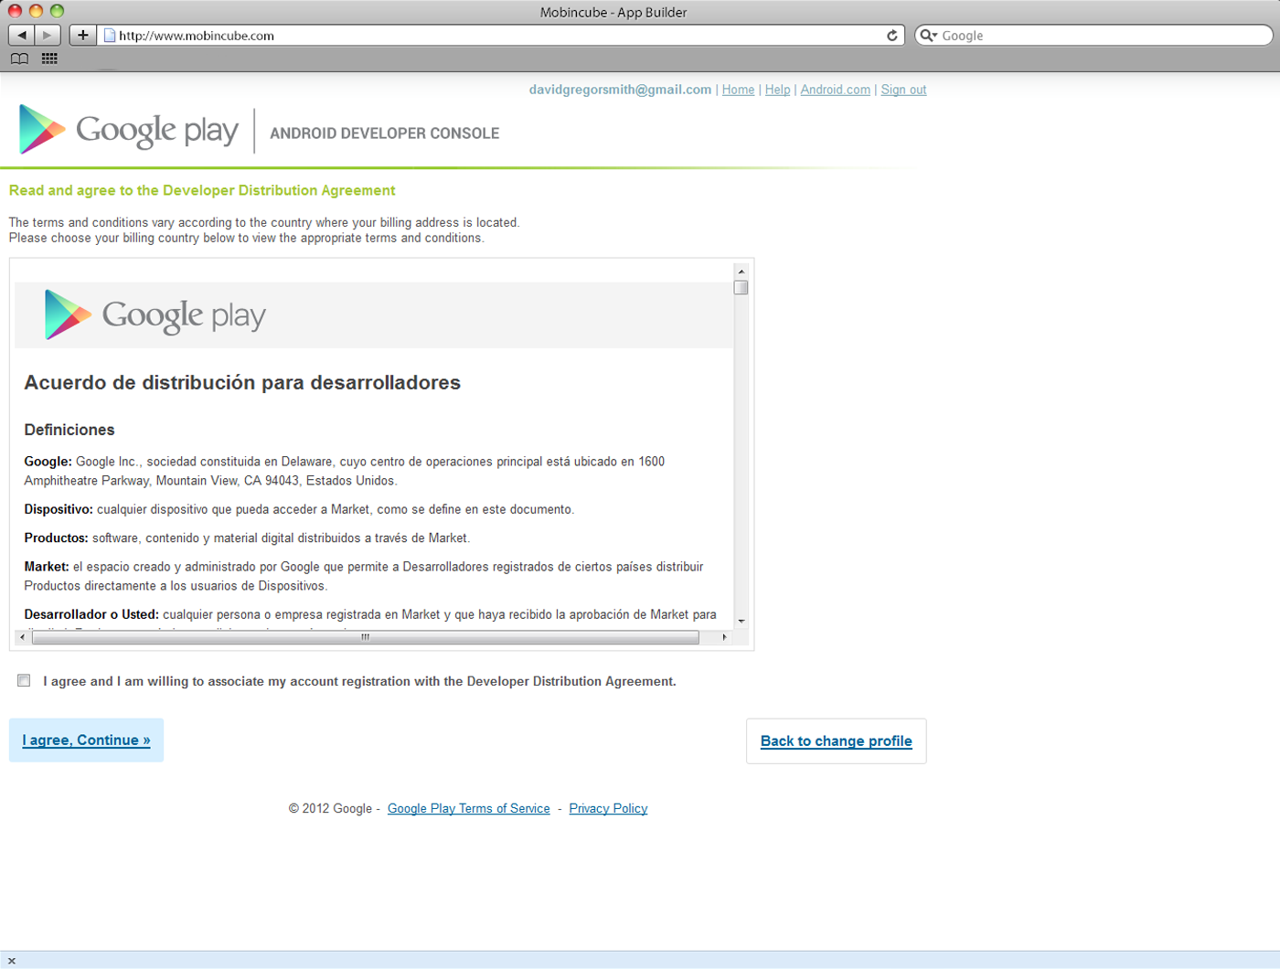Click the Market definition term
This screenshot has height=969, width=1280.
(x=47, y=567)
